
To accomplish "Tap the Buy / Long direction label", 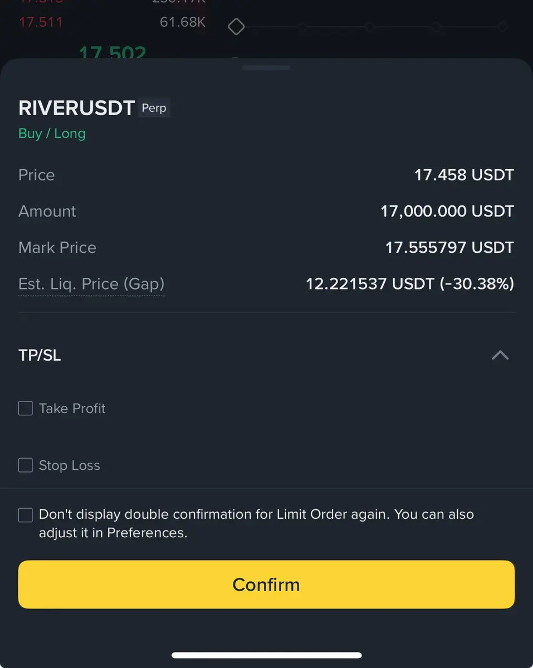I will [x=52, y=134].
